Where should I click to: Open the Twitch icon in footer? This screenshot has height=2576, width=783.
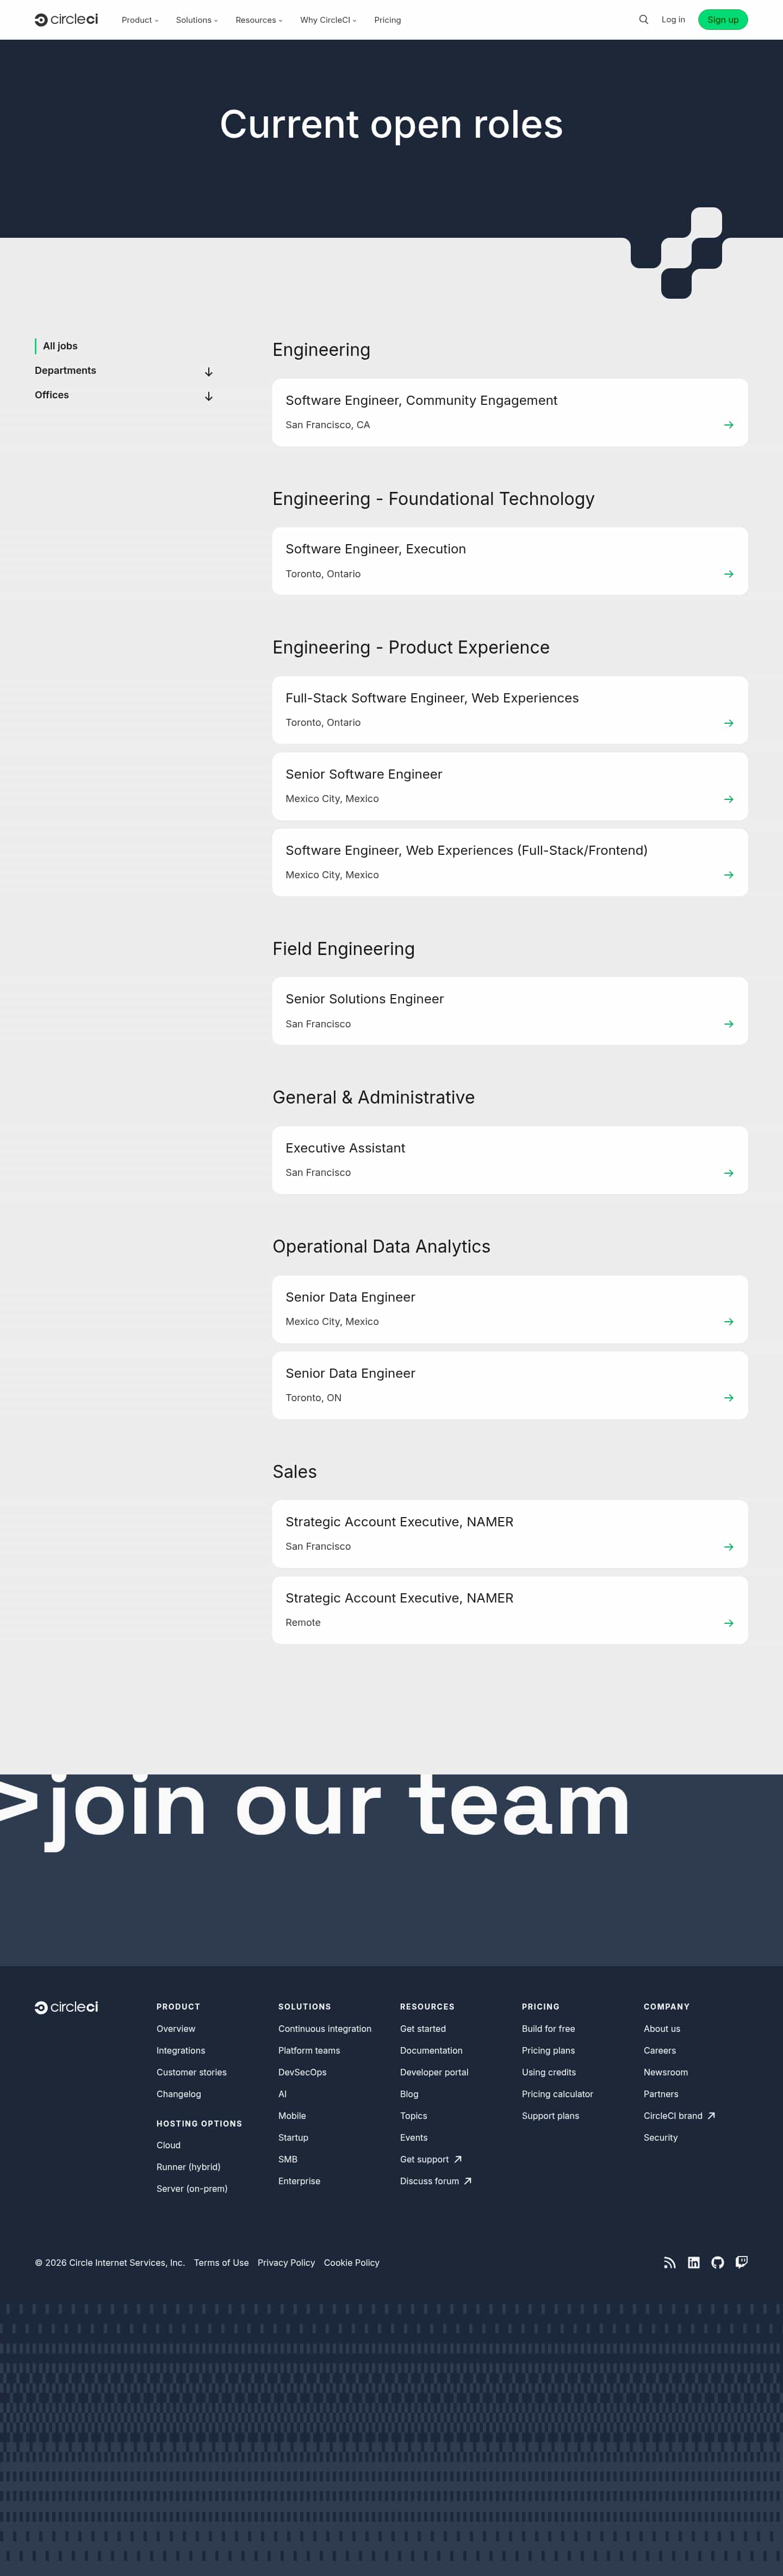(x=741, y=2262)
